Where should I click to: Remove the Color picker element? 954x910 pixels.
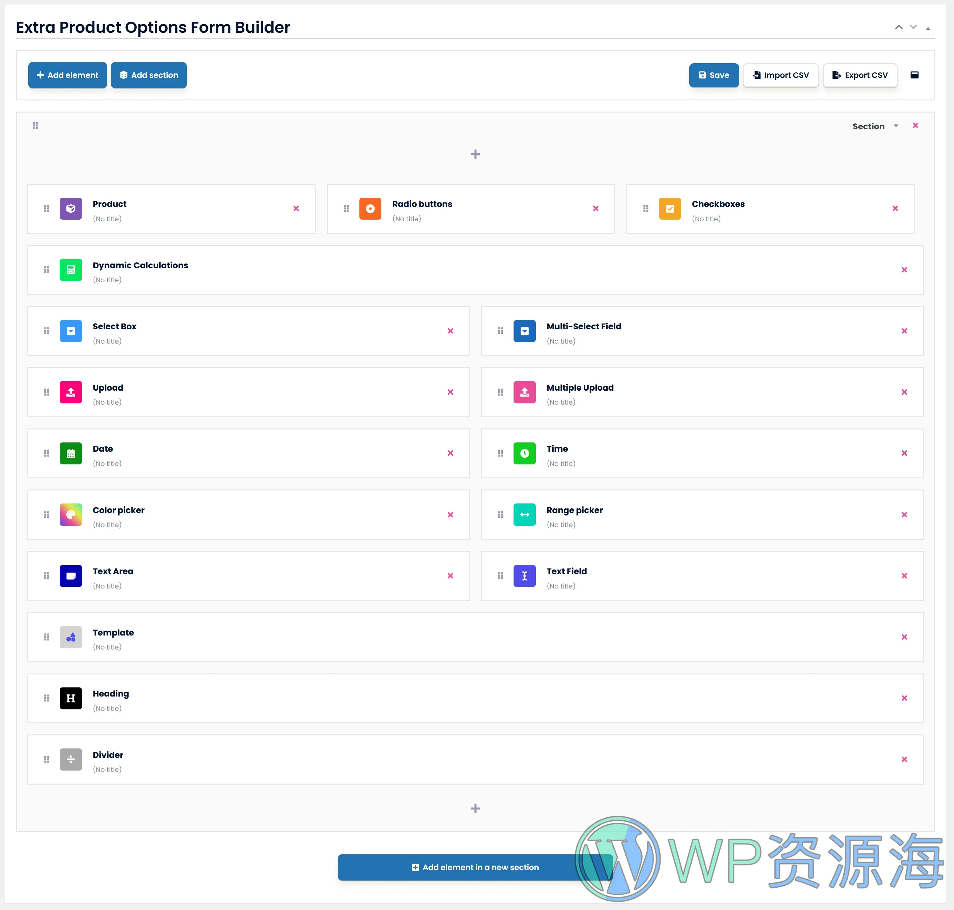click(x=450, y=515)
